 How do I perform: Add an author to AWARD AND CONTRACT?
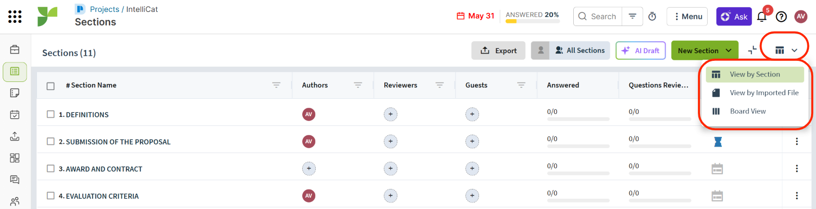tap(309, 169)
